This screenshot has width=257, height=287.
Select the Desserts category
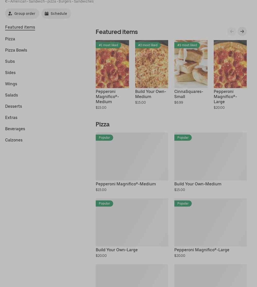(14, 106)
